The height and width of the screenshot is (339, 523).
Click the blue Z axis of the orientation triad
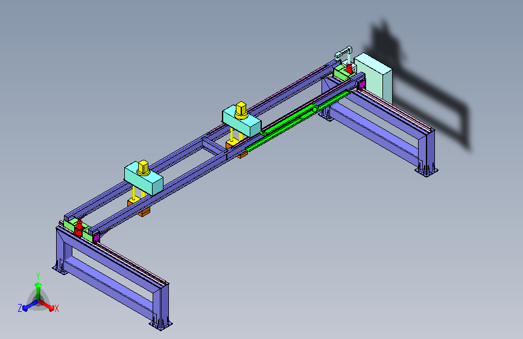(x=30, y=306)
